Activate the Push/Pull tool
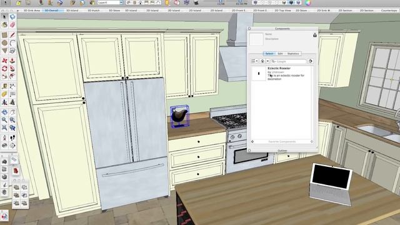The image size is (400, 225). pyautogui.click(x=12, y=61)
